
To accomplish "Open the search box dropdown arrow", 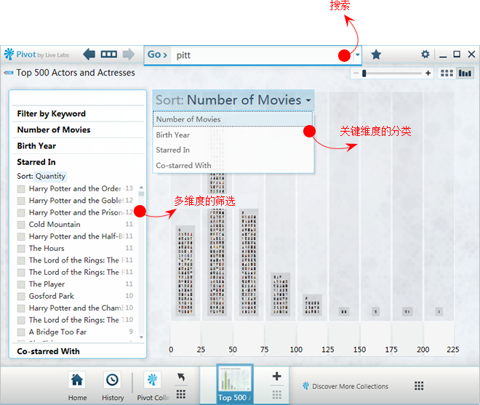I will pyautogui.click(x=358, y=55).
